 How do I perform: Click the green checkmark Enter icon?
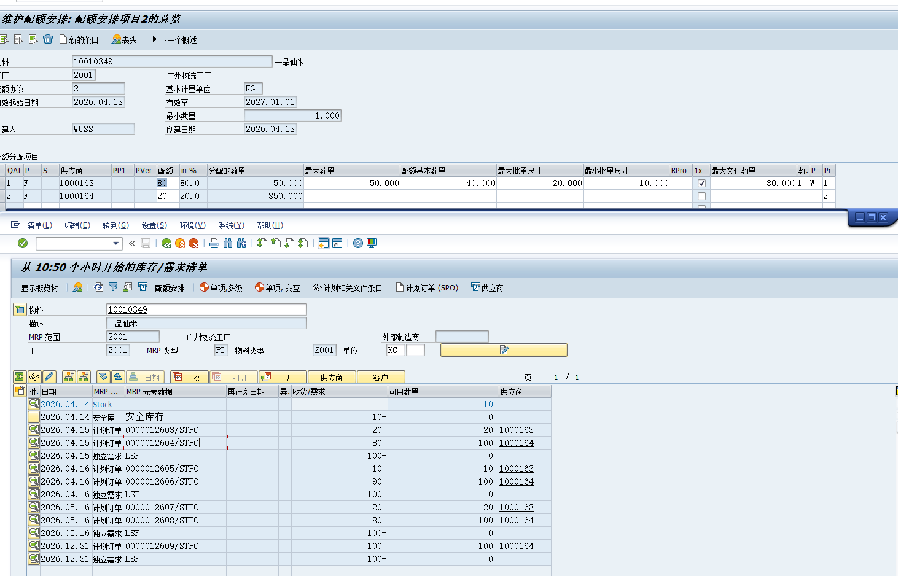coord(23,243)
